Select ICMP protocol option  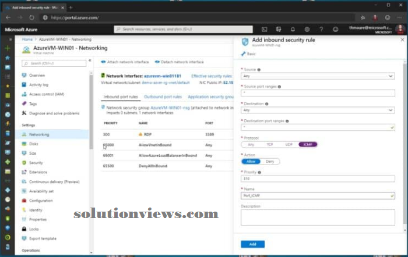click(308, 144)
